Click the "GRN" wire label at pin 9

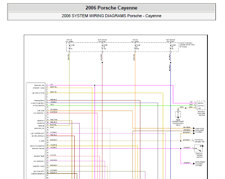pyautogui.click(x=52, y=104)
